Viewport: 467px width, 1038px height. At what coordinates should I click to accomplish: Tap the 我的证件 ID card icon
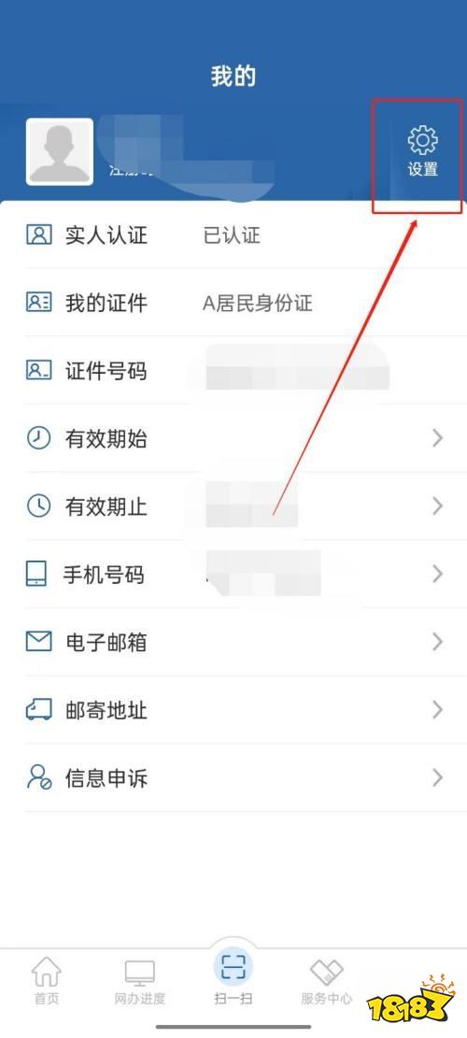click(x=39, y=303)
